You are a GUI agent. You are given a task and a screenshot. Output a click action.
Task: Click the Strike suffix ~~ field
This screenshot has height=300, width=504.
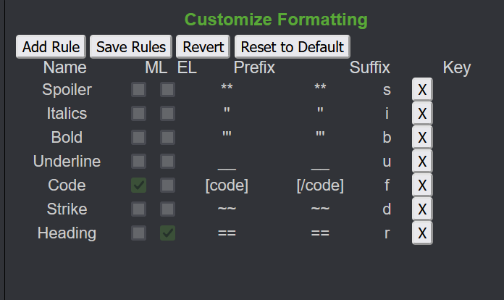pos(320,209)
